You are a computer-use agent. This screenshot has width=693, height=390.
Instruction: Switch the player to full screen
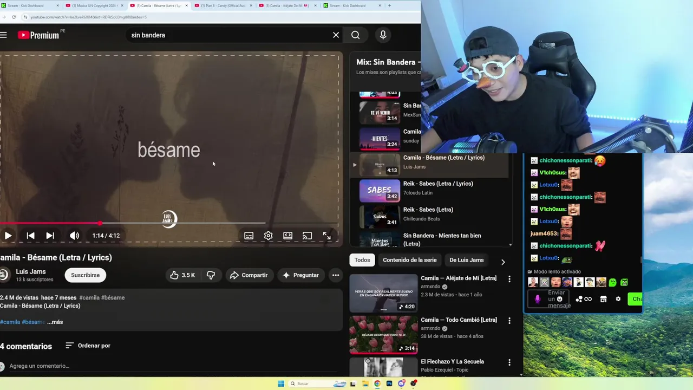click(x=327, y=236)
